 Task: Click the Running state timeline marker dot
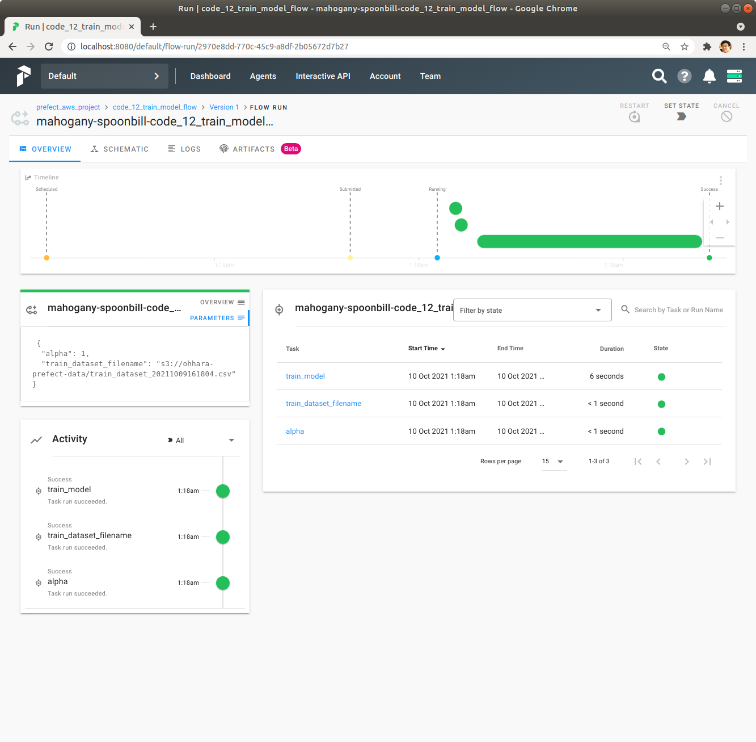[437, 258]
